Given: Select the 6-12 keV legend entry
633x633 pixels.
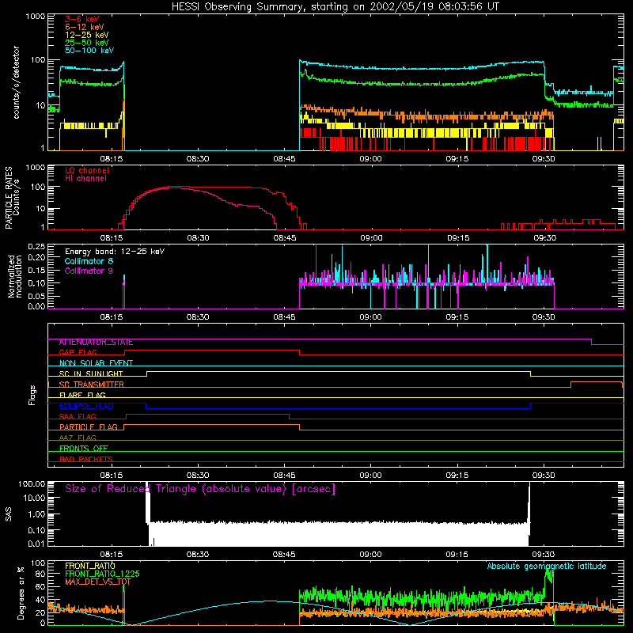Looking at the screenshot, I should 85,27.
